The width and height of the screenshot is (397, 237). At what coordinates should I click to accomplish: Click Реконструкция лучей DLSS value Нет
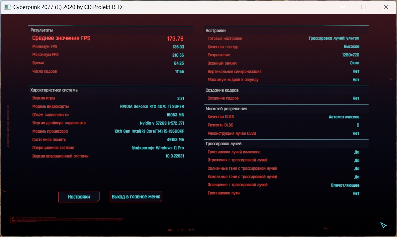click(356, 133)
